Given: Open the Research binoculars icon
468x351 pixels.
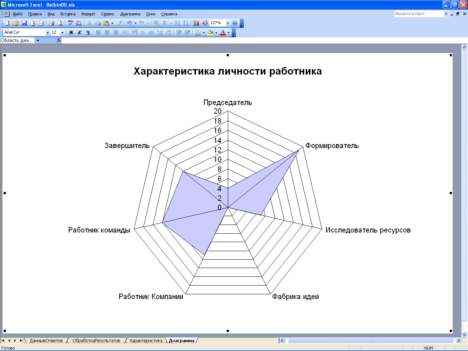Looking at the screenshot, I should pos(79,23).
